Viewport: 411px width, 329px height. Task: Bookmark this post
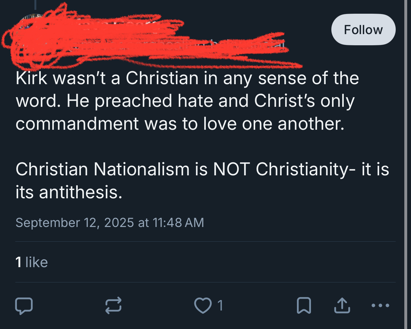click(x=304, y=305)
